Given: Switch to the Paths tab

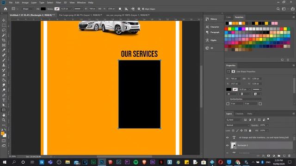Looking at the screenshot, I should (250, 114).
